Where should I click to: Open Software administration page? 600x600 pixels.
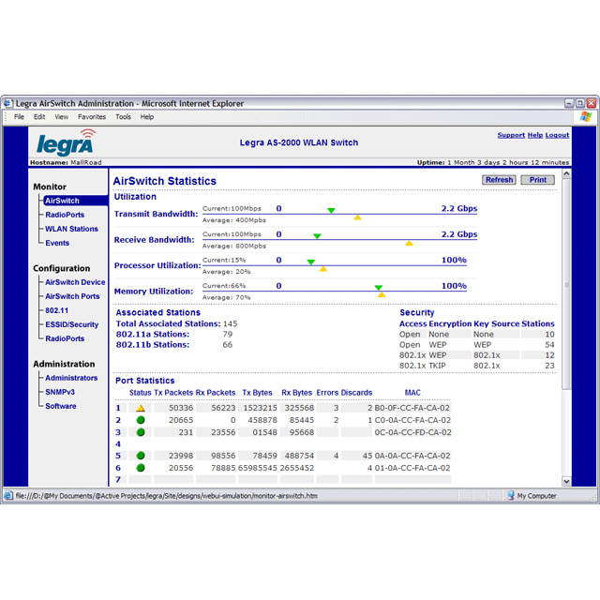[60, 406]
